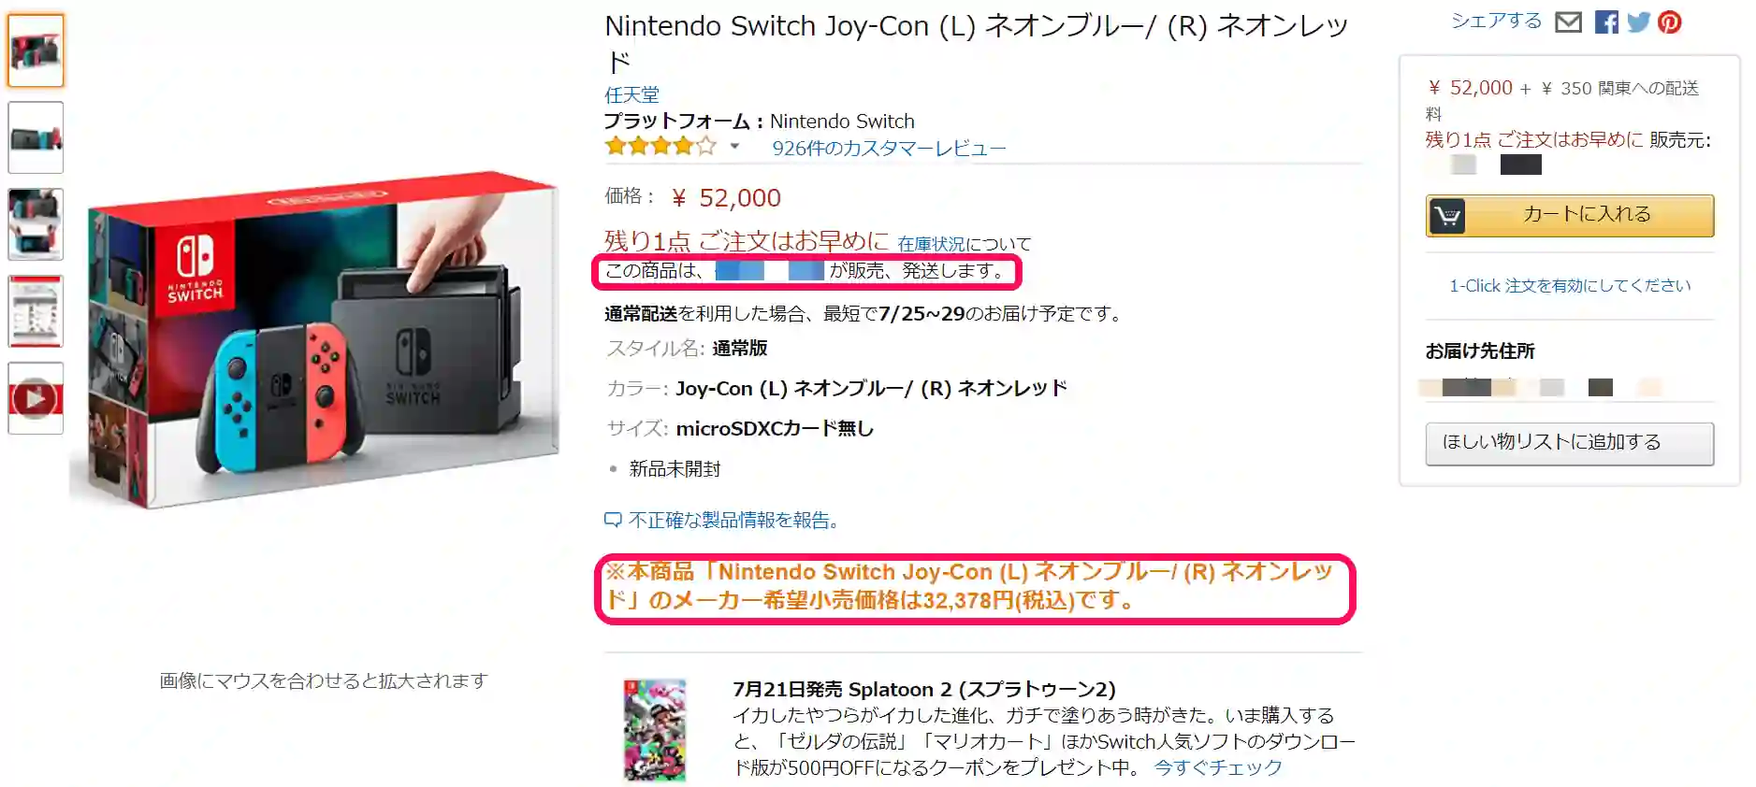Open 今すぐチェック Splatoon coupon link
The width and height of the screenshot is (1756, 787).
click(x=1217, y=767)
